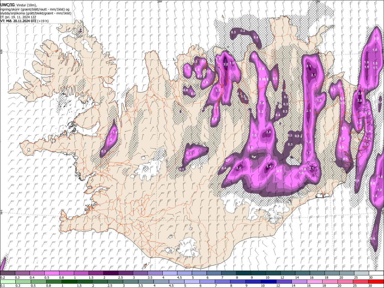Image resolution: width=384 pixels, height=288 pixels.
Task: Pick the darkest purple swatch labeled 2
Action: (111, 273)
